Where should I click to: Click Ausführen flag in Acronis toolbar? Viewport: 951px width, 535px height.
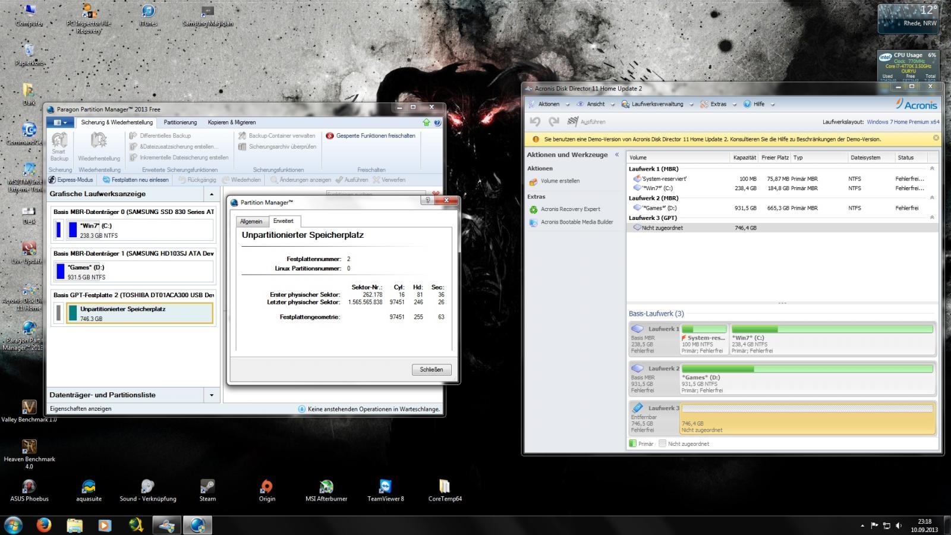coord(586,121)
